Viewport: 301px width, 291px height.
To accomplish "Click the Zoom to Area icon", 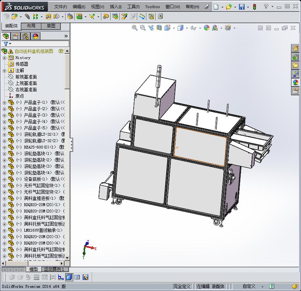I will click(x=143, y=28).
